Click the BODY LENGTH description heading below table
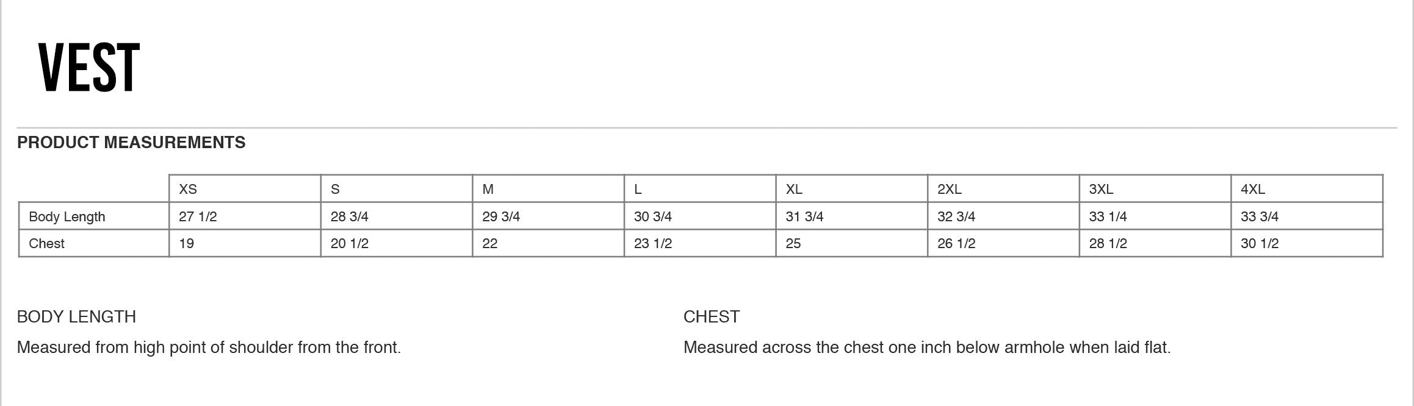The width and height of the screenshot is (1414, 406). click(x=76, y=317)
